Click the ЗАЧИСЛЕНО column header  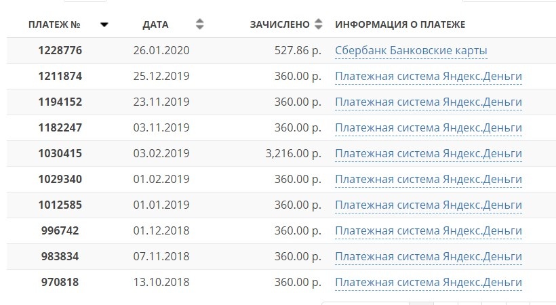pyautogui.click(x=280, y=24)
